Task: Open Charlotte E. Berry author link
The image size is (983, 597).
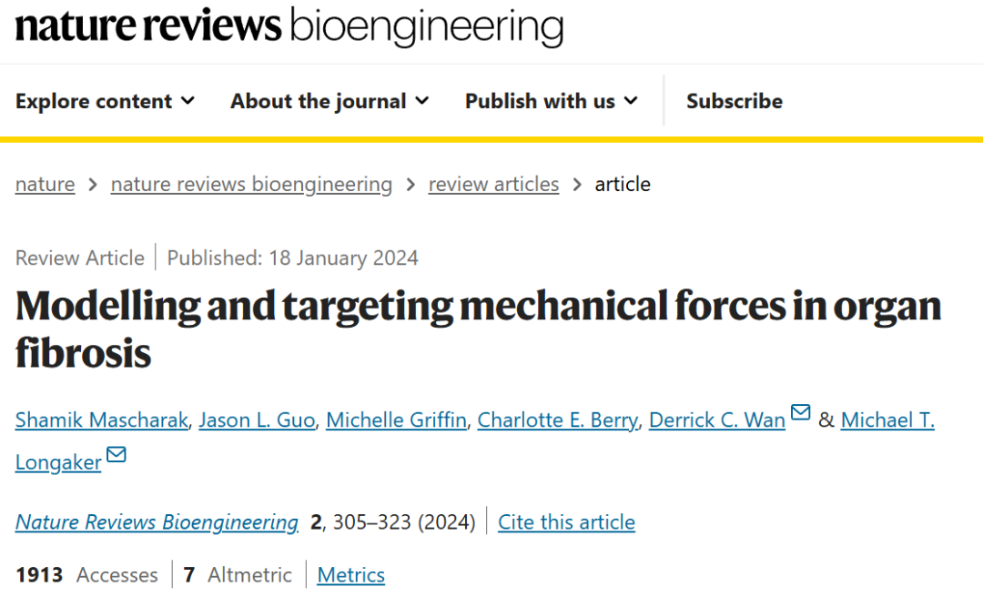Action: click(557, 420)
